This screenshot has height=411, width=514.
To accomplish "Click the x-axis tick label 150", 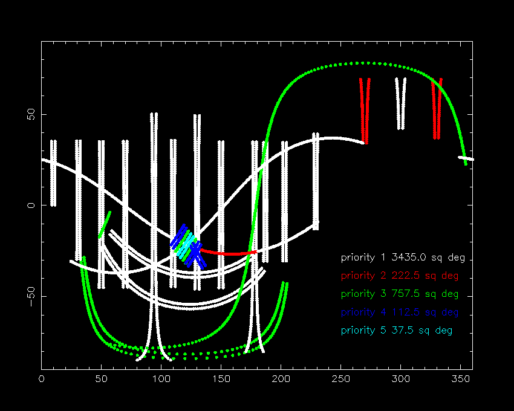I will (x=221, y=379).
